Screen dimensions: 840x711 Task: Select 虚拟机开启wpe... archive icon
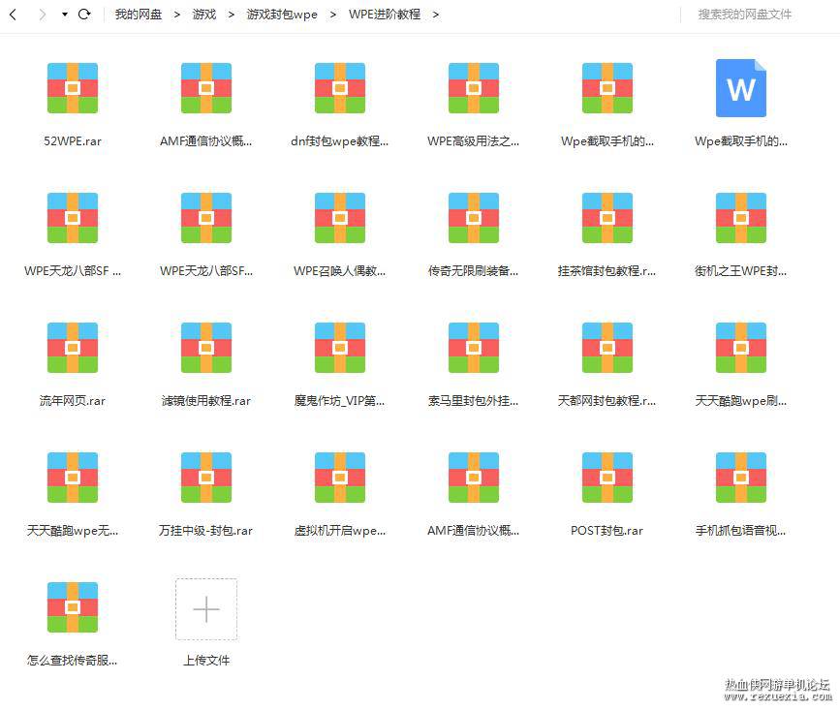[340, 478]
